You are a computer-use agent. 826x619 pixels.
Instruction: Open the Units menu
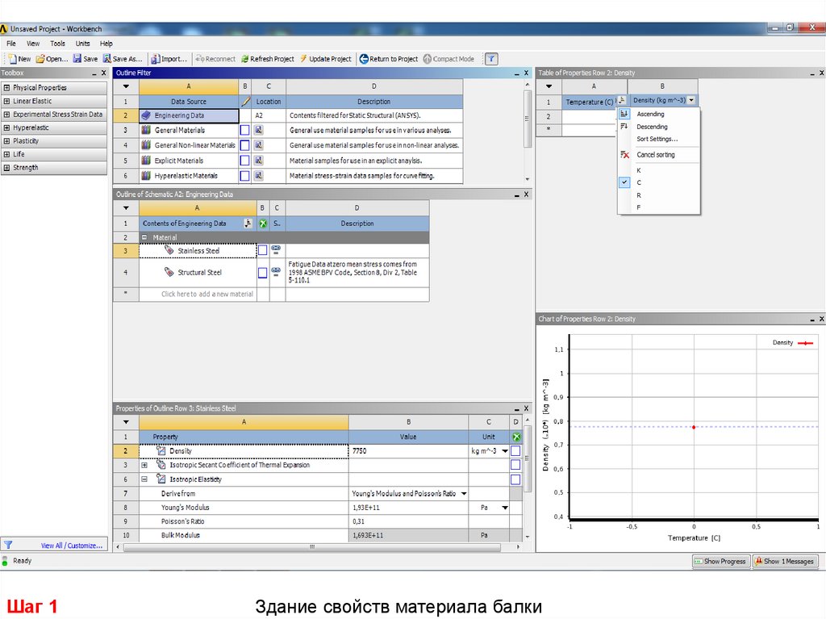click(x=82, y=44)
